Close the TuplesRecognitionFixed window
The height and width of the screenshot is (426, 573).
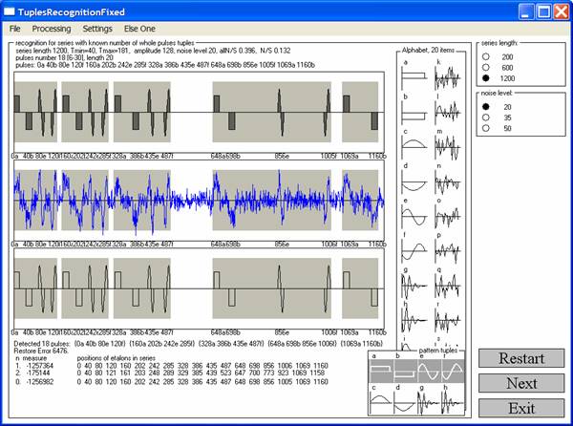pyautogui.click(x=561, y=11)
